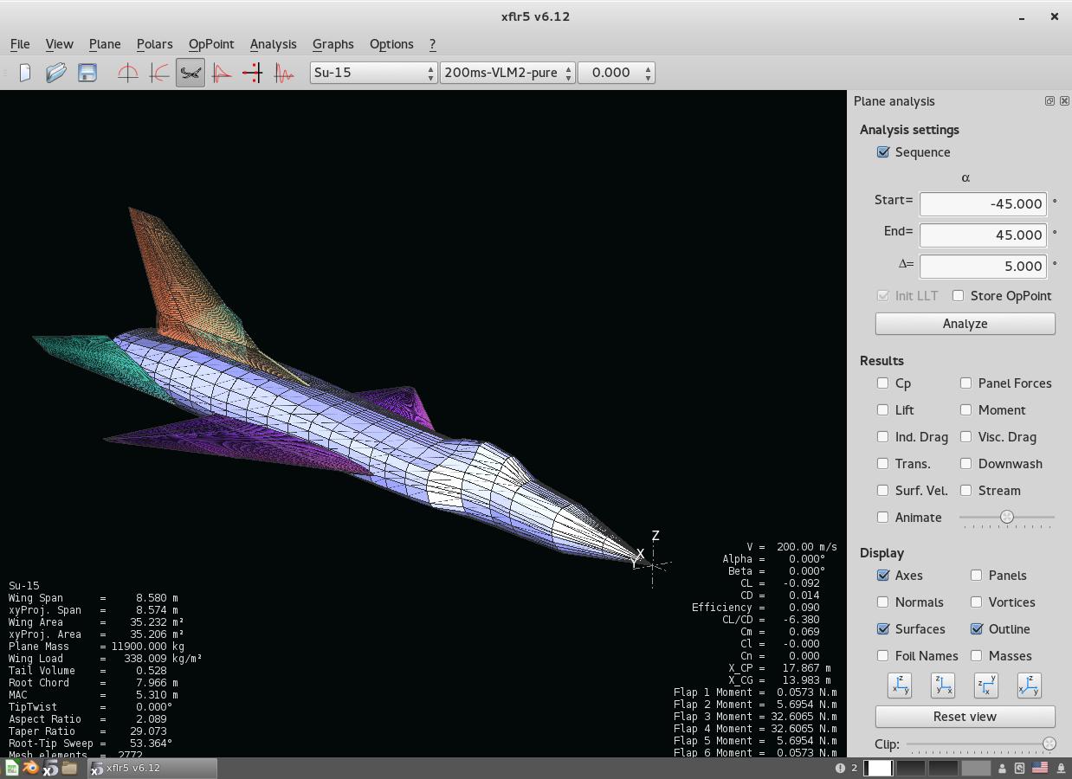The image size is (1072, 779).
Task: Select the Wing and Plane Design icon
Action: [191, 73]
